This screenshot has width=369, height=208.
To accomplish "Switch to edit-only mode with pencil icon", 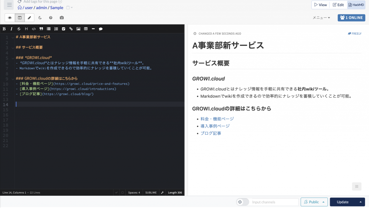I will [30, 18].
